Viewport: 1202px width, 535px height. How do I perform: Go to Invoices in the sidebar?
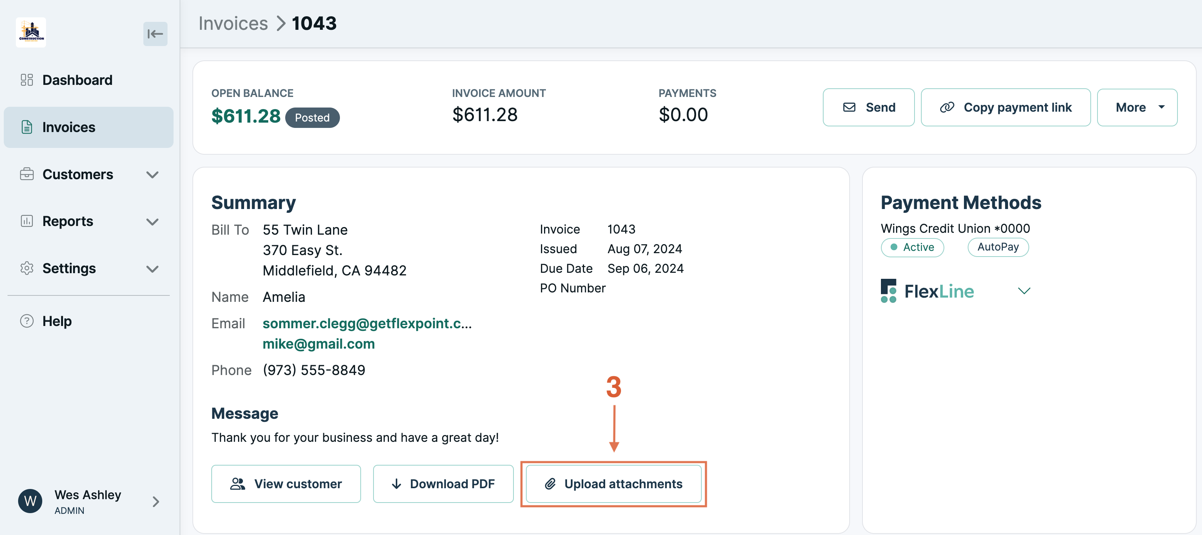pyautogui.click(x=89, y=127)
